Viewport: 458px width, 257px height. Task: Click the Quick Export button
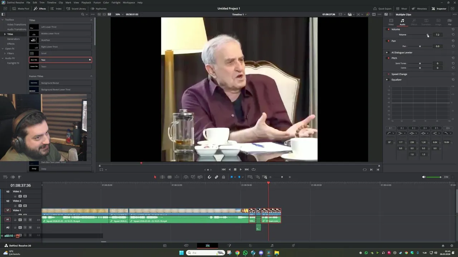382,9
